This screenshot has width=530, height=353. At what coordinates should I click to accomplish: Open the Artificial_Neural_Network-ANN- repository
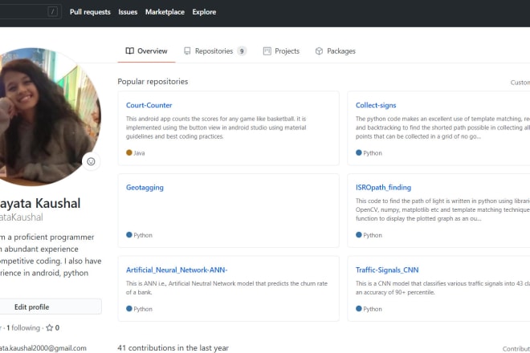coord(177,270)
